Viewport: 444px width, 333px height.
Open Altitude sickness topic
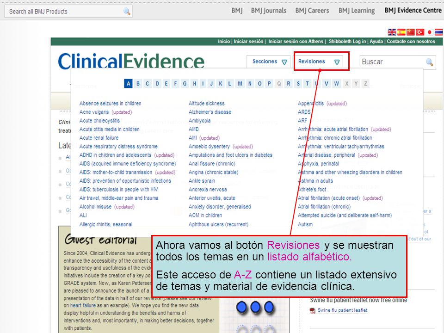pyautogui.click(x=206, y=103)
